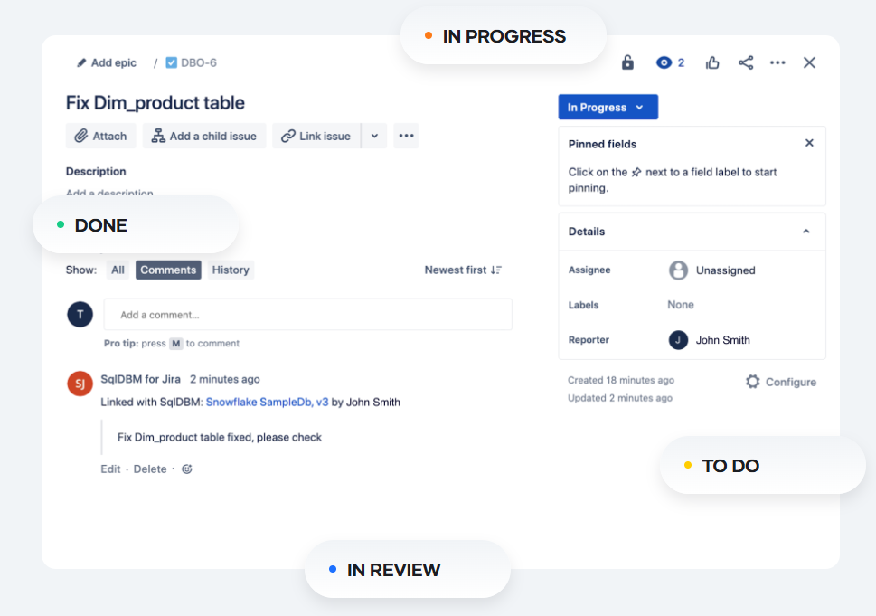Open the In Progress status dropdown

click(x=608, y=107)
